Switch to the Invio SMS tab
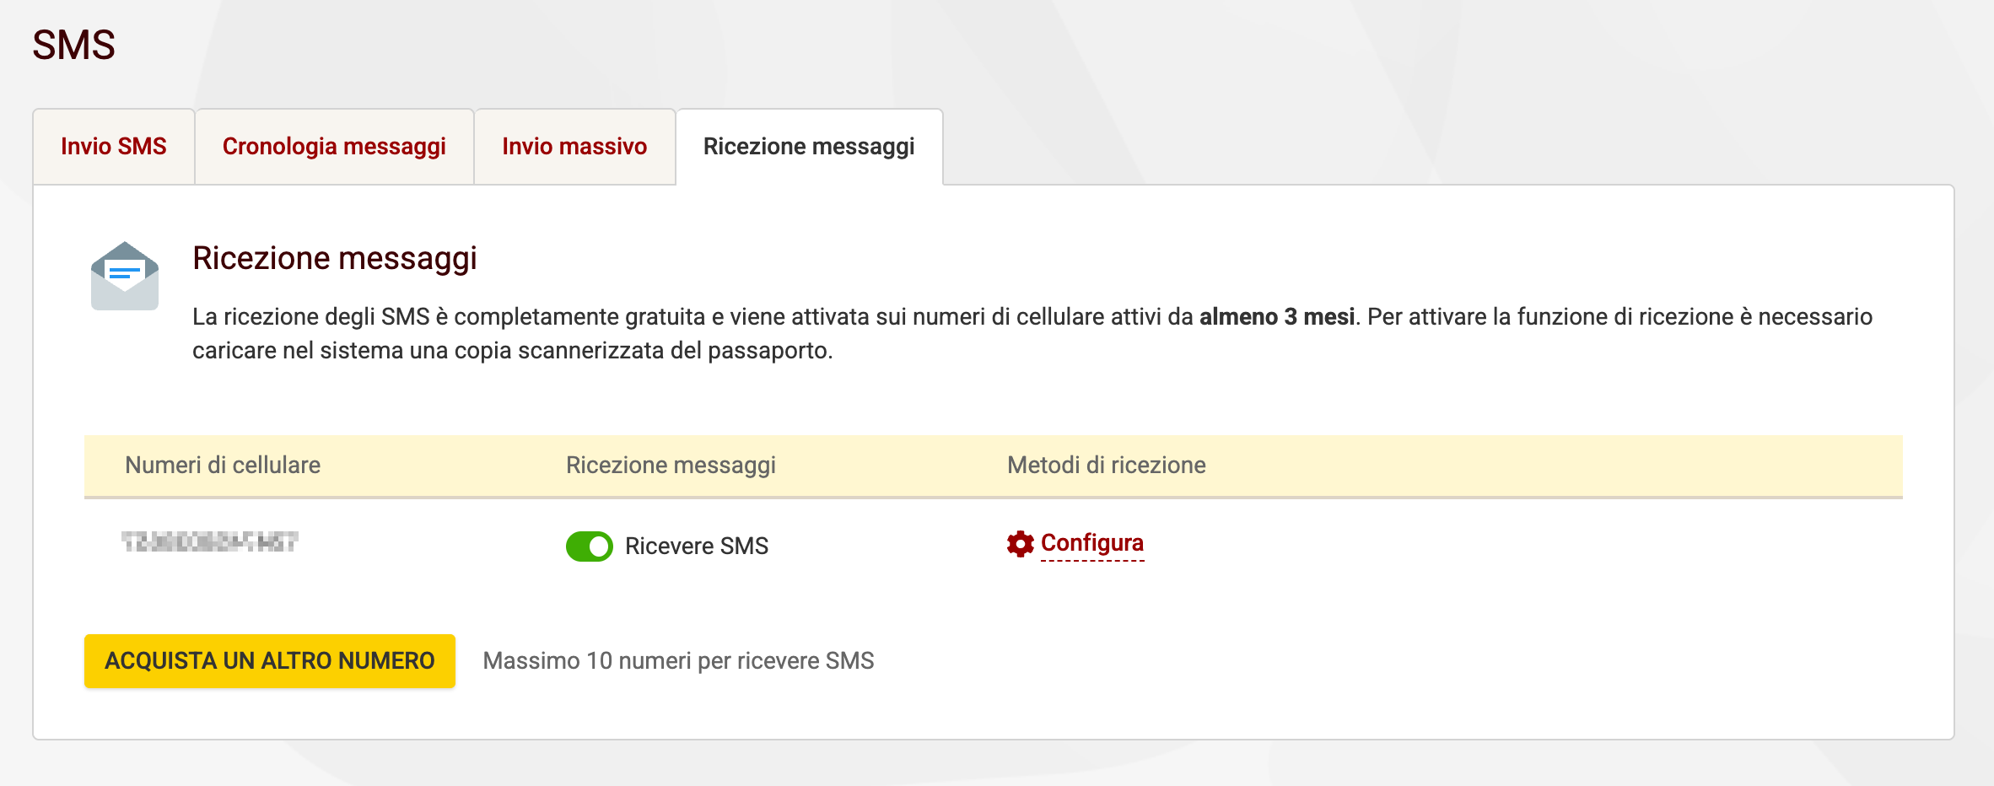Screen dimensions: 1994x786 [x=113, y=145]
